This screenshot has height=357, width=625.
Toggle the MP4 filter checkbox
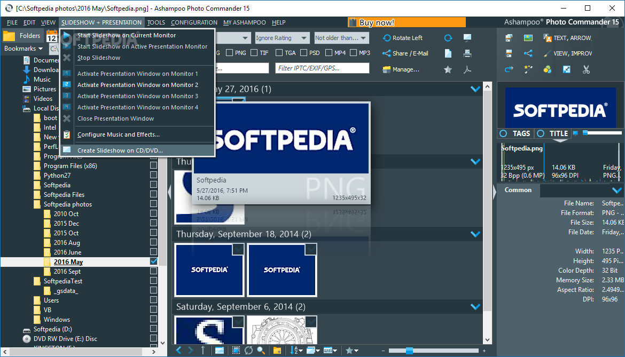point(329,52)
